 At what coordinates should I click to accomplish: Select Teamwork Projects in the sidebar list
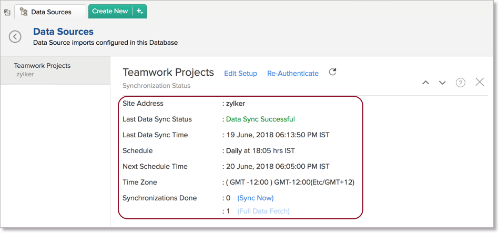click(x=55, y=70)
